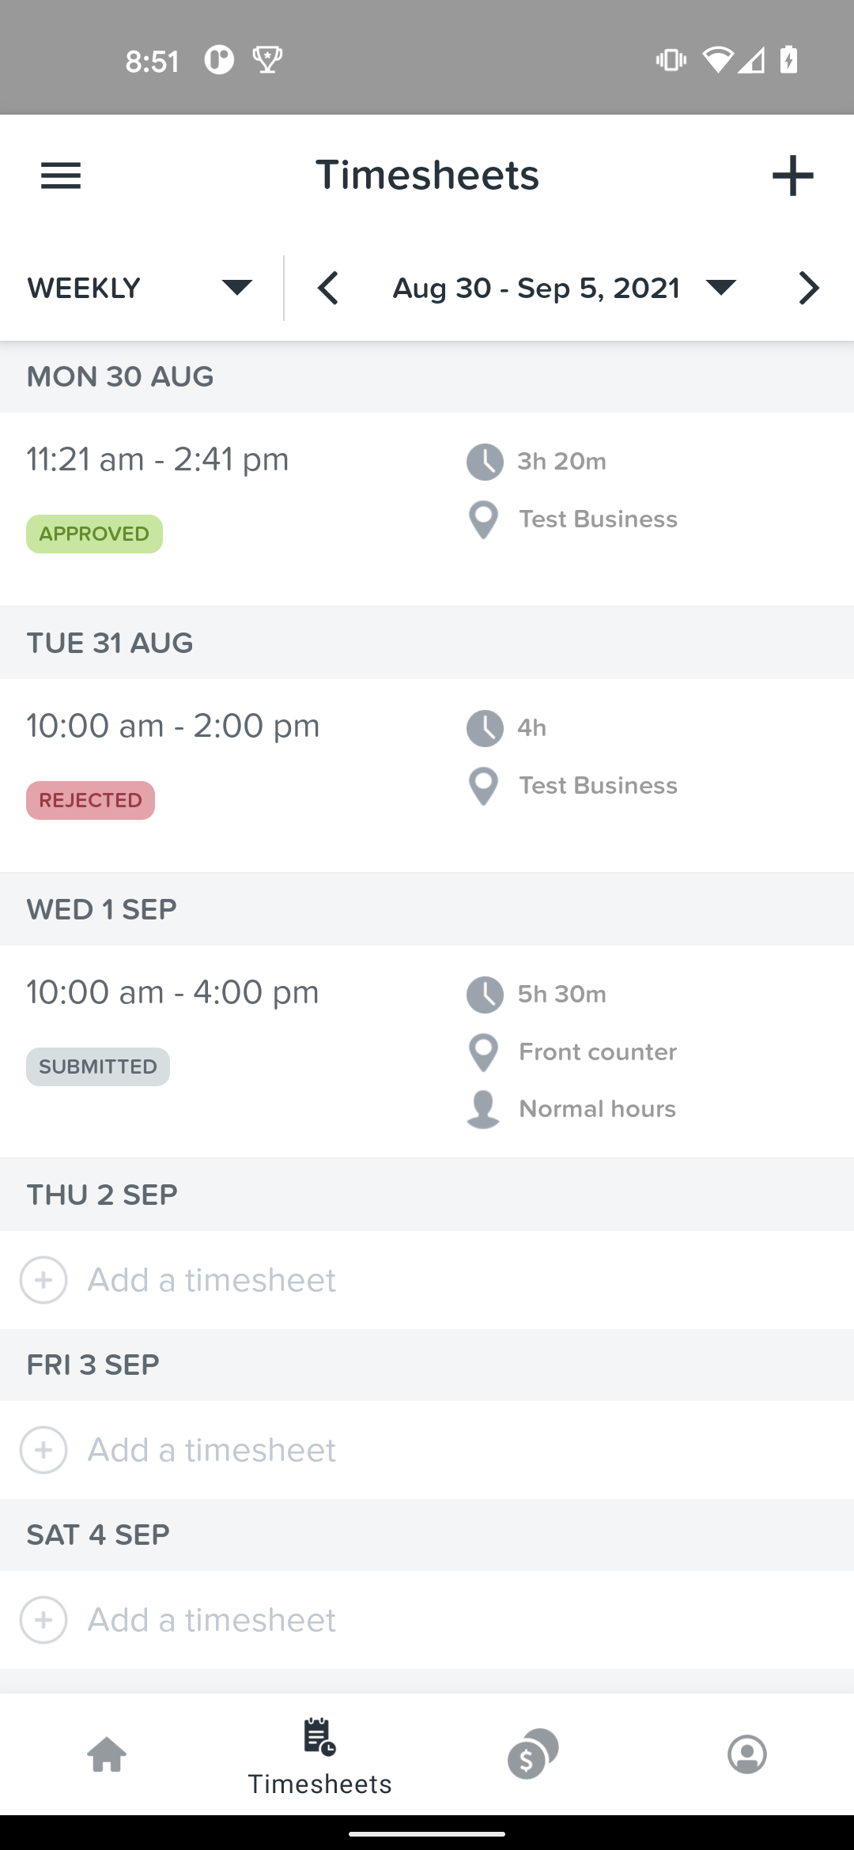
Task: Expand the WEEKLY view dropdown
Action: coord(141,288)
